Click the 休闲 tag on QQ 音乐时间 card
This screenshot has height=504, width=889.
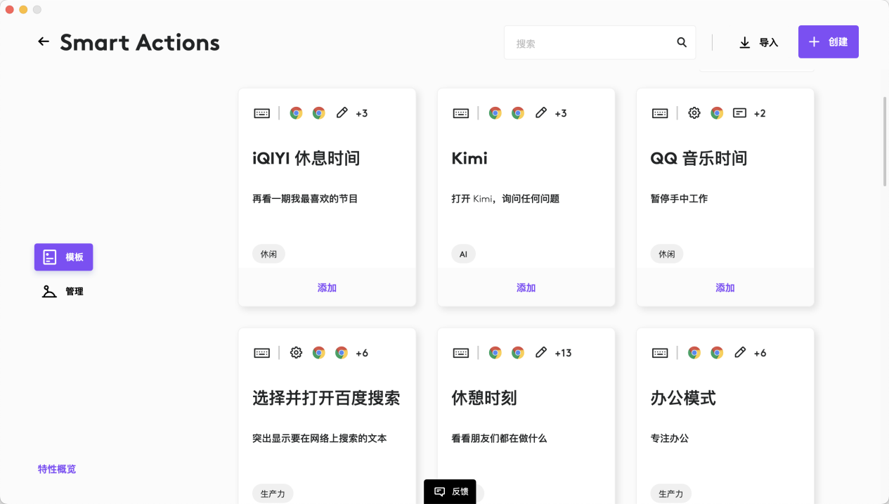coord(667,254)
